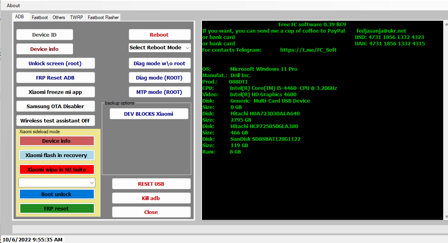Disable Samsung OTA updates
This screenshot has height=243, width=448.
point(55,106)
